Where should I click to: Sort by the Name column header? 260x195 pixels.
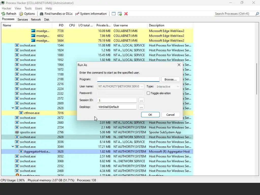point(26,25)
